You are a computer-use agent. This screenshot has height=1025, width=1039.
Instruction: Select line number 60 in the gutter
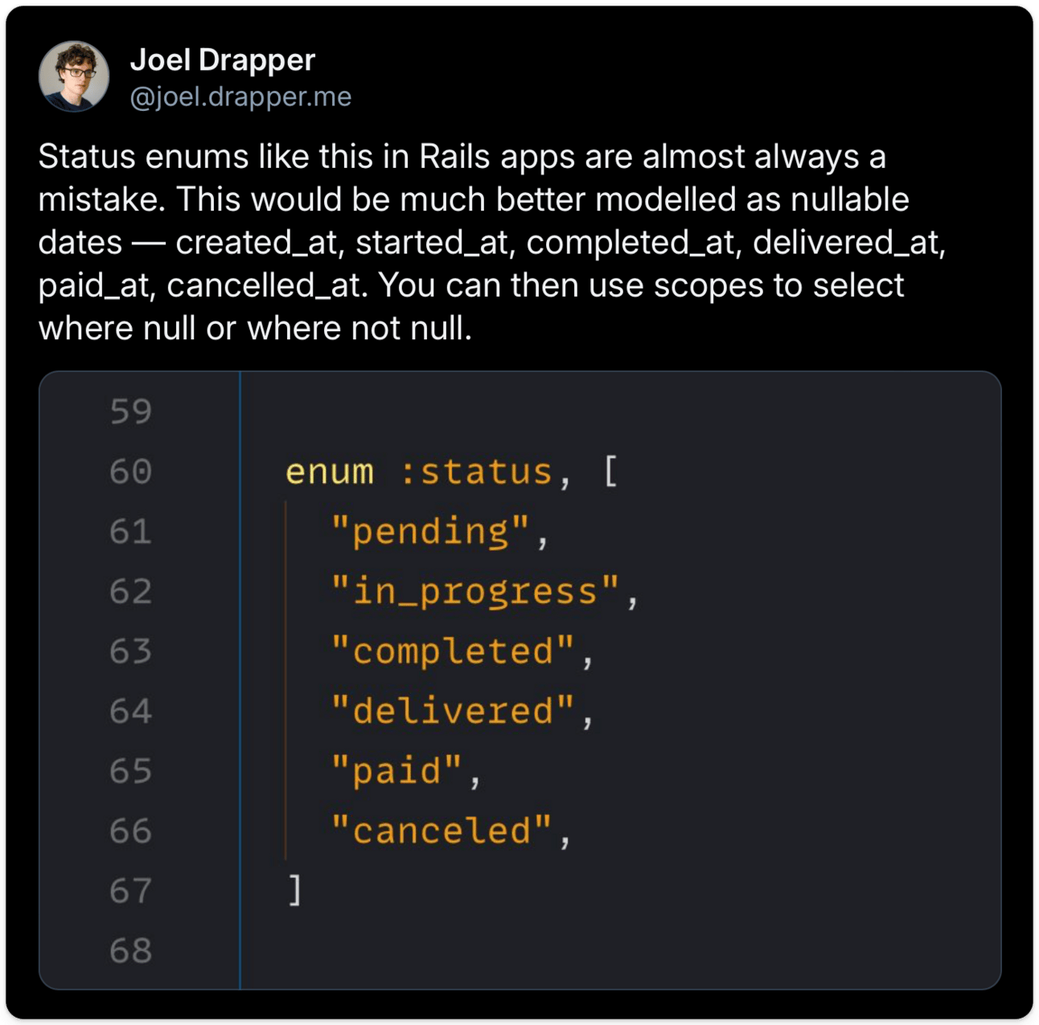[x=130, y=471]
